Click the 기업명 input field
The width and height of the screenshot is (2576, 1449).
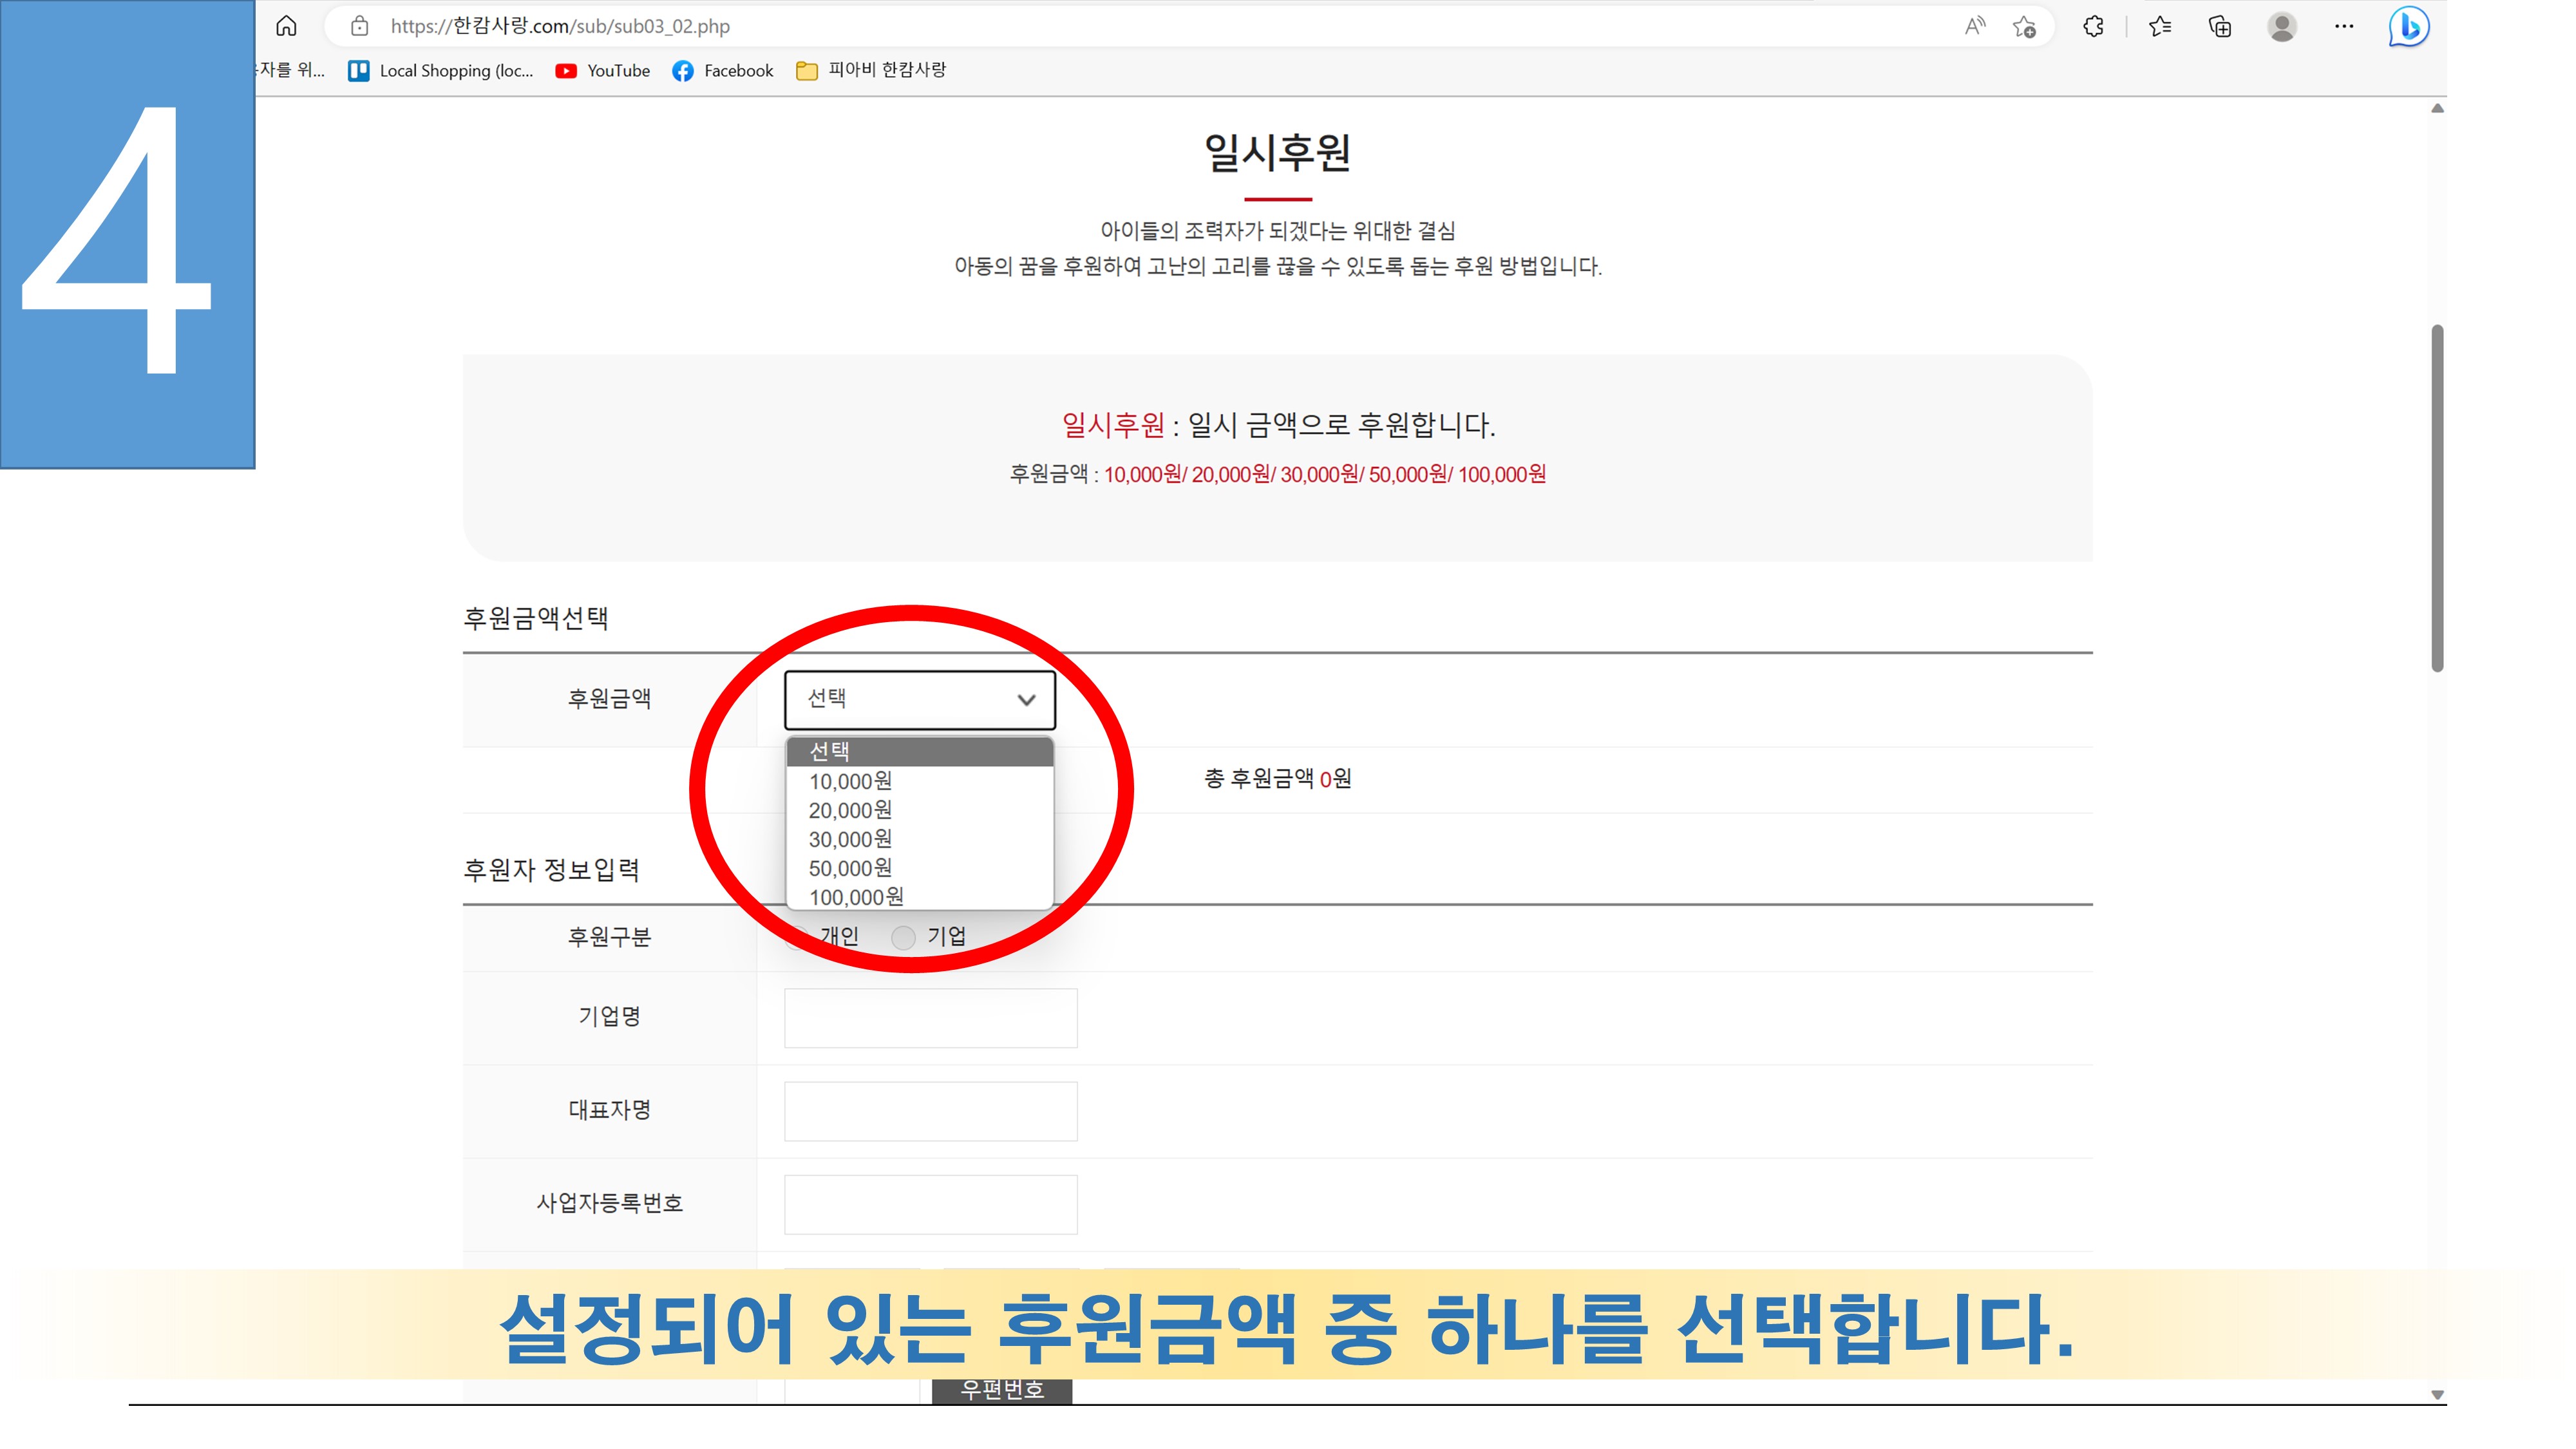pyautogui.click(x=930, y=1018)
